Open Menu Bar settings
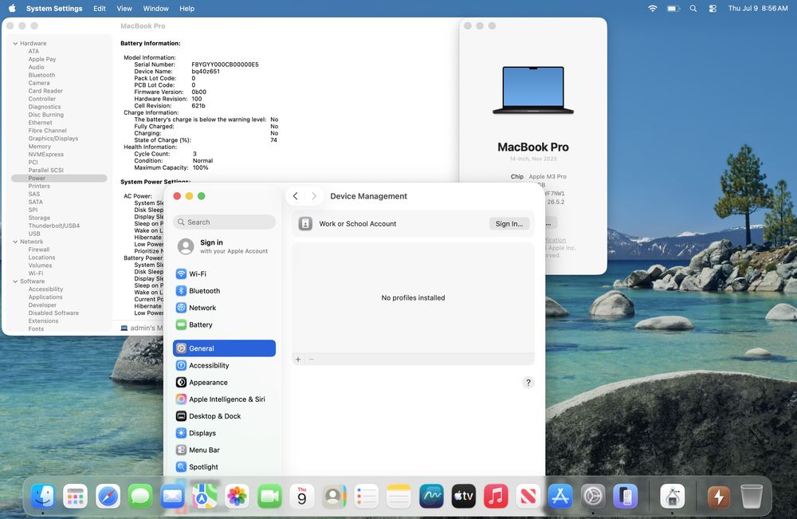This screenshot has height=519, width=797. (x=224, y=450)
